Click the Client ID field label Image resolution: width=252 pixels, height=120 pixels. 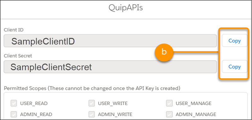[x=14, y=30]
